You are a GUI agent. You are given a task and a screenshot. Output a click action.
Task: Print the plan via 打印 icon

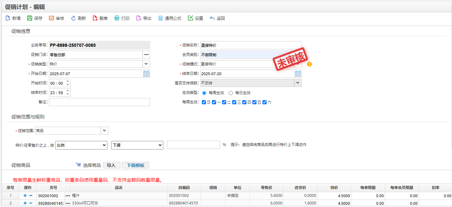[x=117, y=18]
